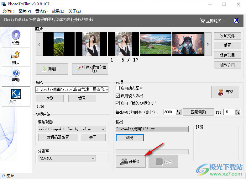Click the photo duration 3000 input field
Screen dimensions: 246x179
[170, 112]
